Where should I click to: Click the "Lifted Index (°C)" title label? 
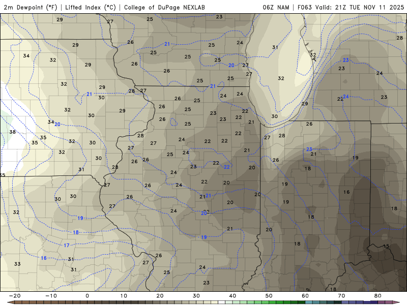coord(91,7)
